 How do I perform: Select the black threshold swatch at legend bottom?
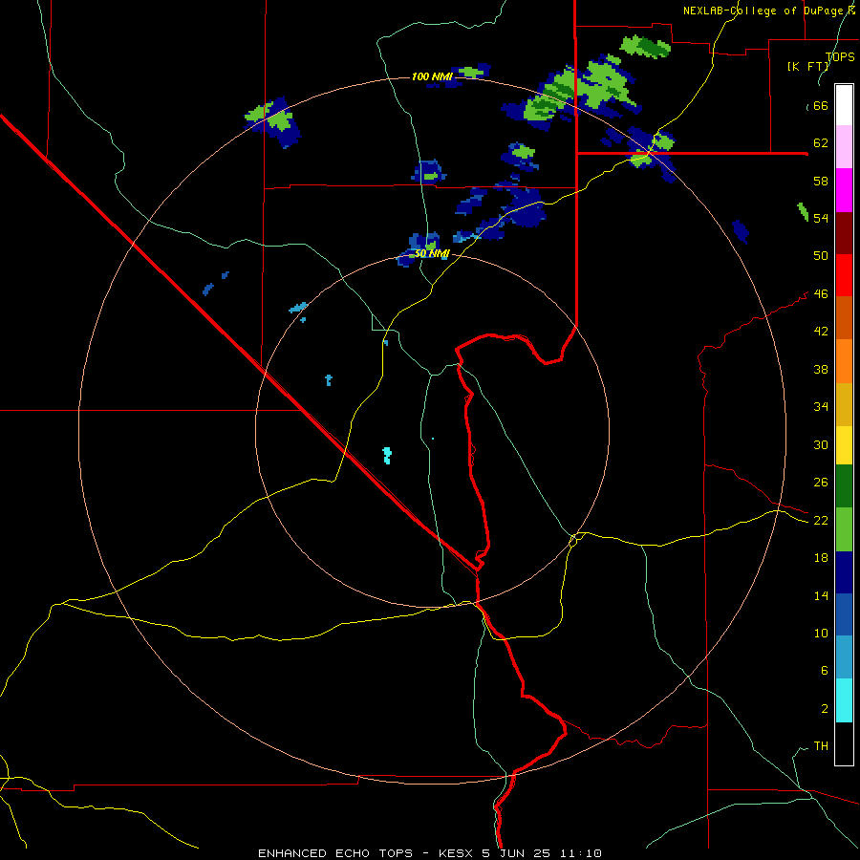(844, 743)
